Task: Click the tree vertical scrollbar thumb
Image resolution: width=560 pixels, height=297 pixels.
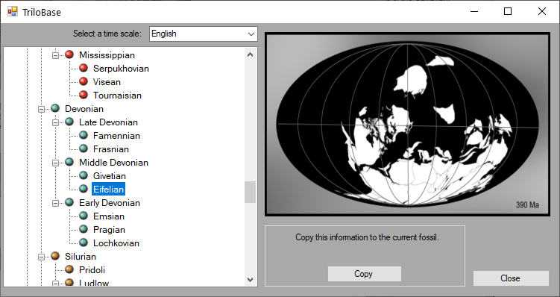Action: pos(250,192)
